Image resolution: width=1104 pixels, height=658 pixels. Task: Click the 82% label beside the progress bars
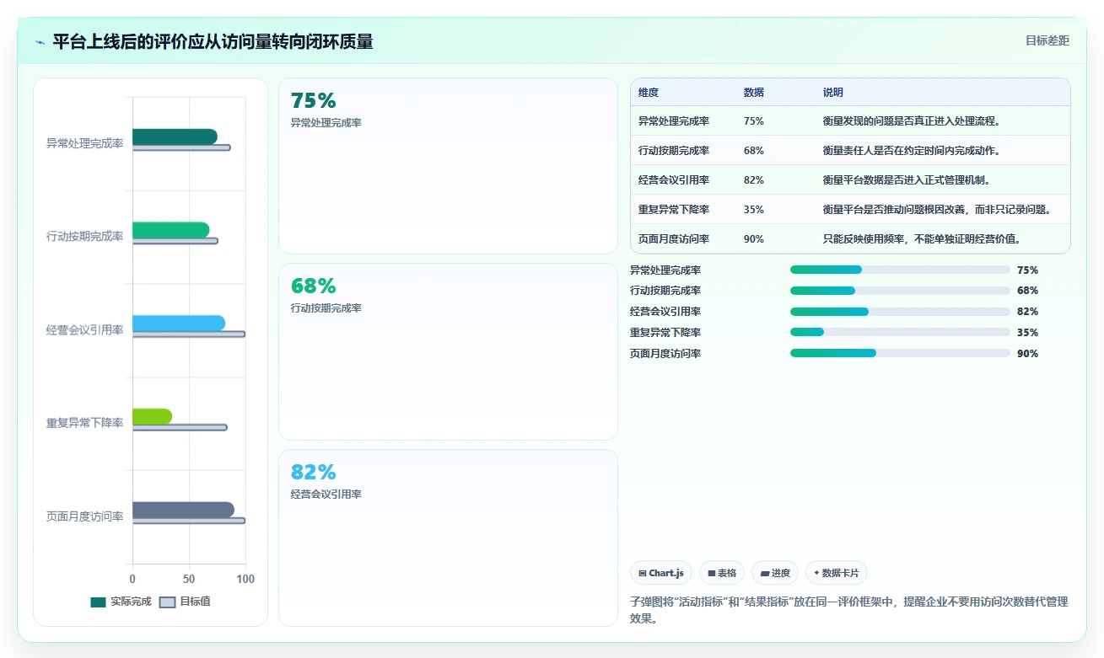click(x=1027, y=312)
